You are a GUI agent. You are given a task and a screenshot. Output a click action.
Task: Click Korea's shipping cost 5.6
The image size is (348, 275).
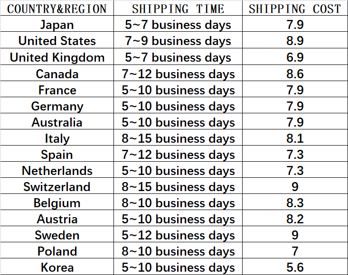(295, 267)
